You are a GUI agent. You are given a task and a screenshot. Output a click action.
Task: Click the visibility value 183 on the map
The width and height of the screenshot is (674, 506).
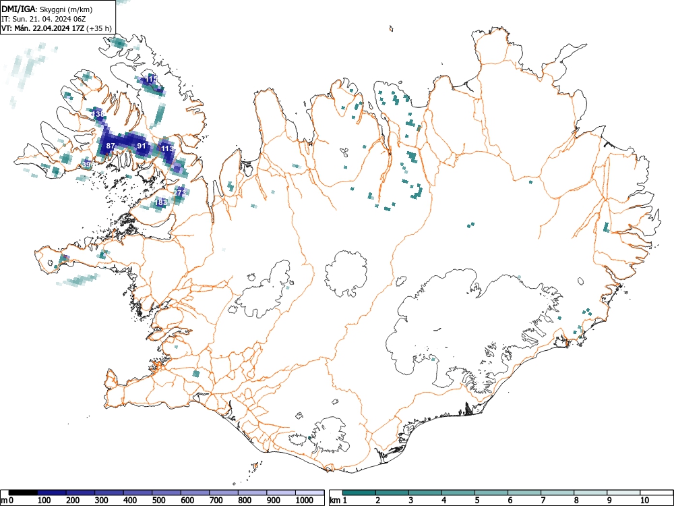161,202
